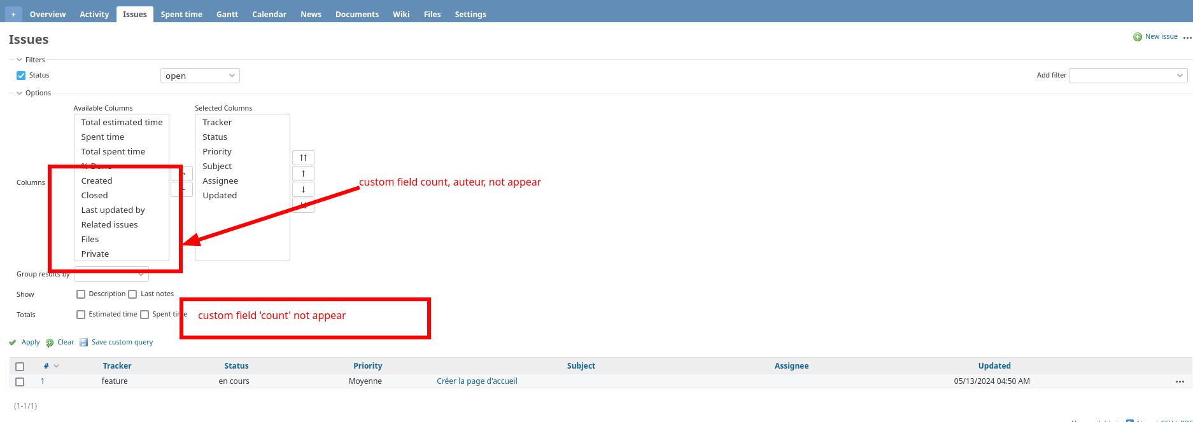
Task: Open the issues actions ellipsis menu
Action: pos(1187,37)
